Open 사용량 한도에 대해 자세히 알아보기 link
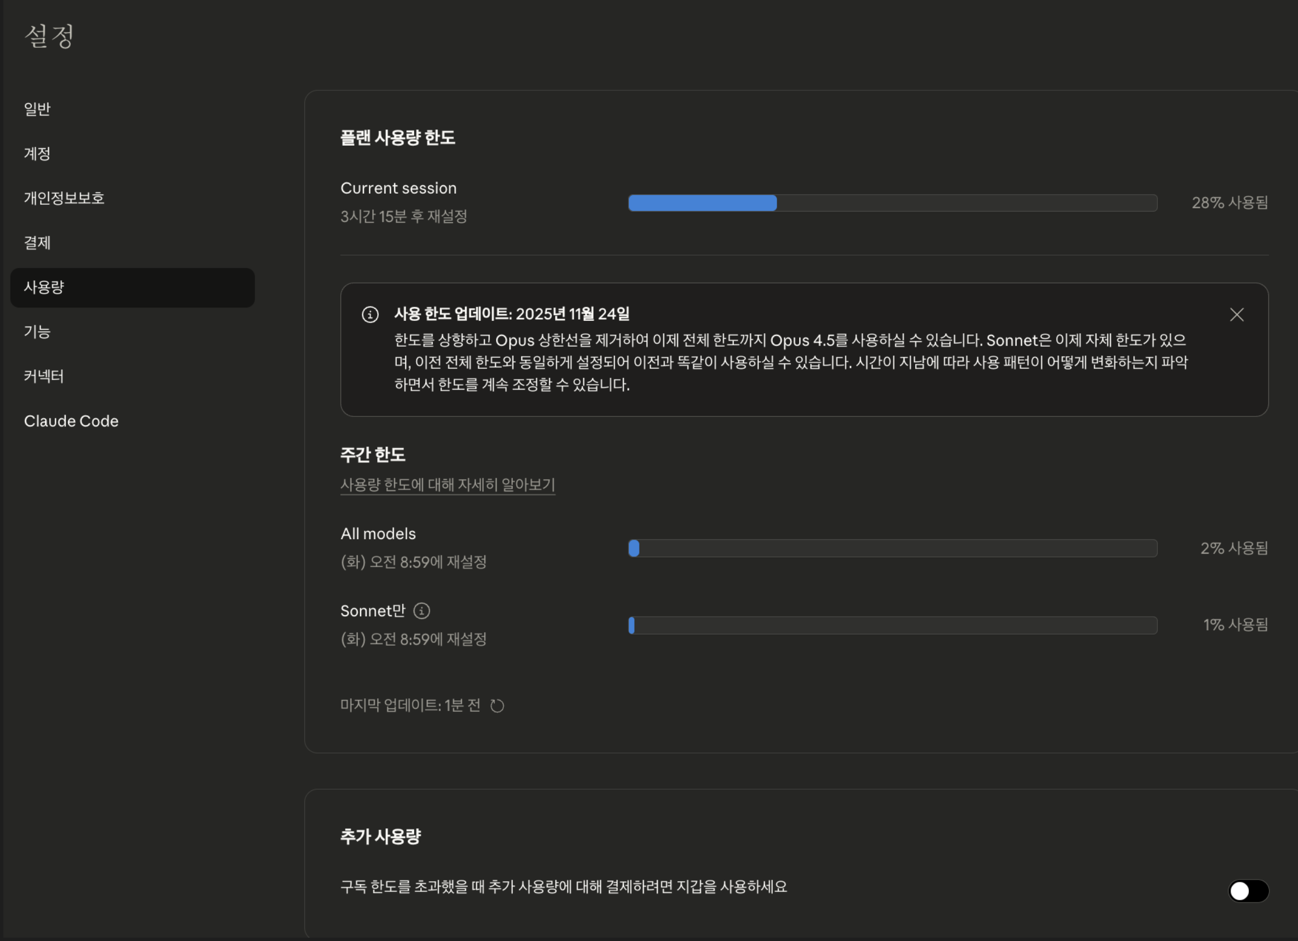This screenshot has height=941, width=1298. click(x=448, y=485)
